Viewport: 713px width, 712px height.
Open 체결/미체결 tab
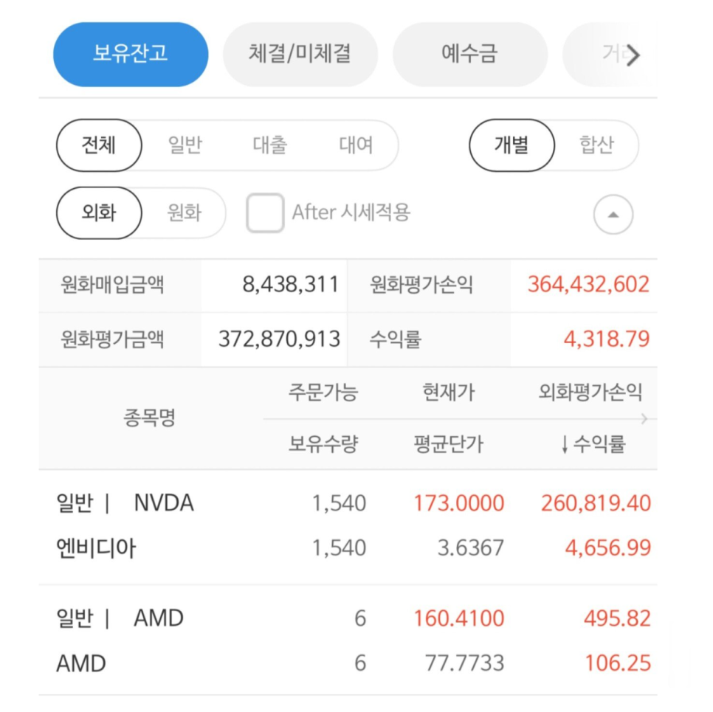click(x=300, y=54)
